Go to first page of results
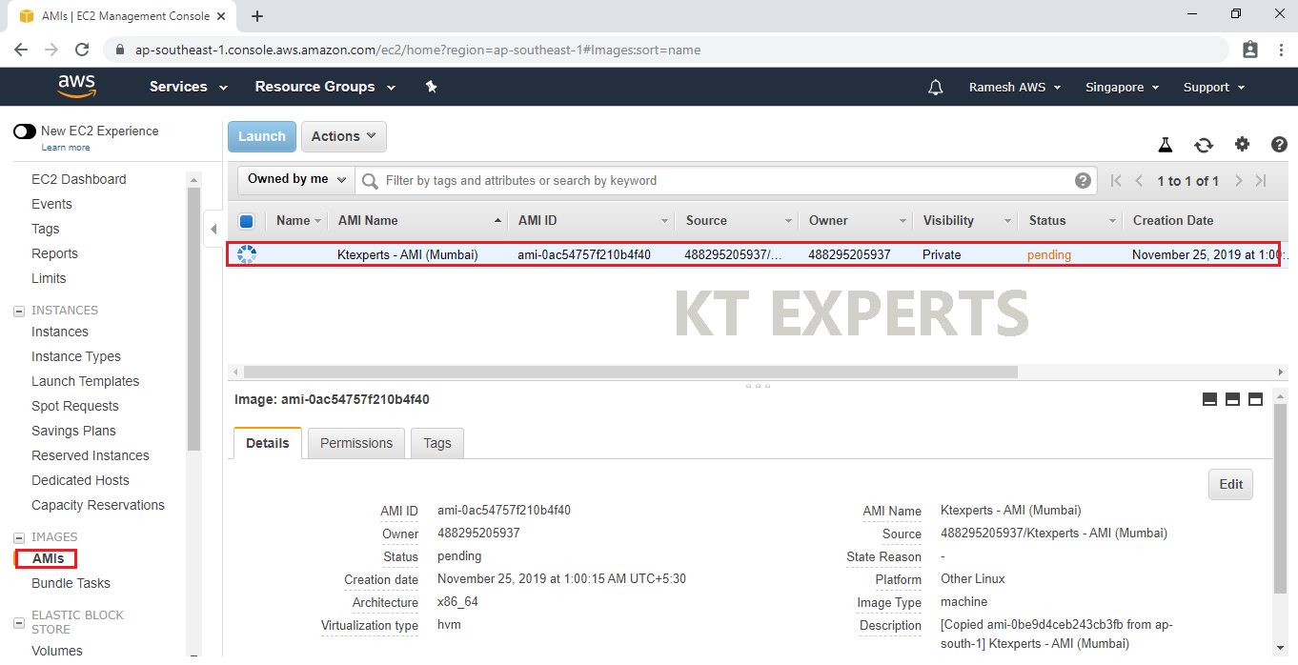Viewport: 1298px width, 665px height. tap(1116, 181)
